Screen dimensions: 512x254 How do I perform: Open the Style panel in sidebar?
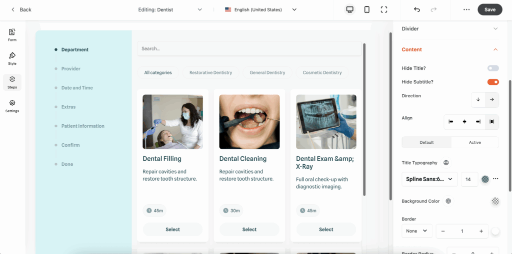click(x=12, y=58)
